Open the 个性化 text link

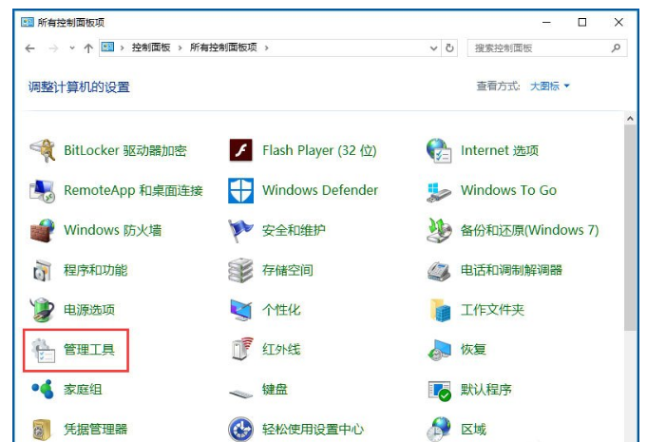281,310
